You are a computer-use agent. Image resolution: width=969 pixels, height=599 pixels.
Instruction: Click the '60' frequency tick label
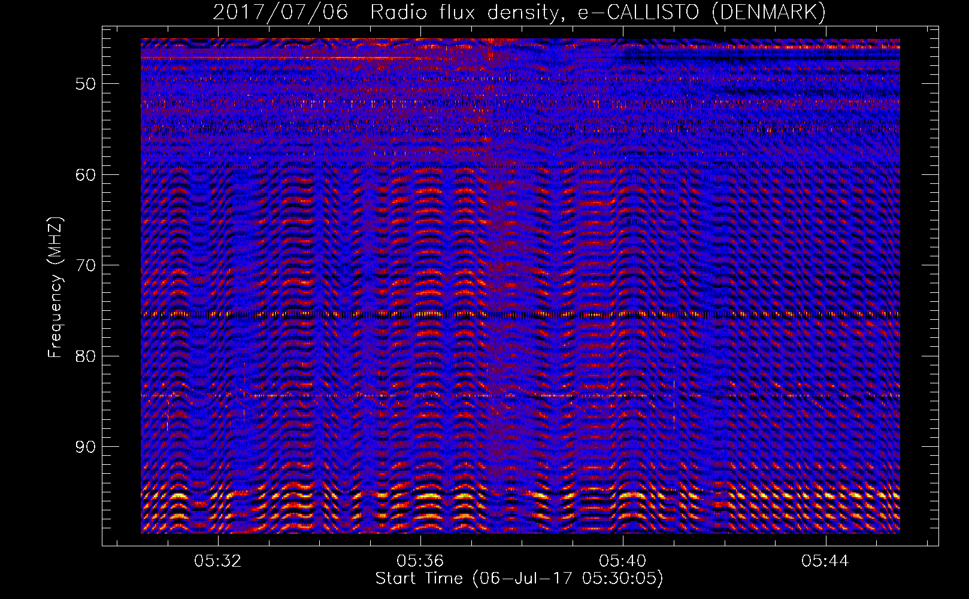coord(86,175)
